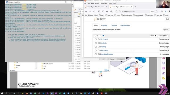Click the Jupyter Upload button
The height and width of the screenshot is (95, 170).
pyautogui.click(x=166, y=30)
